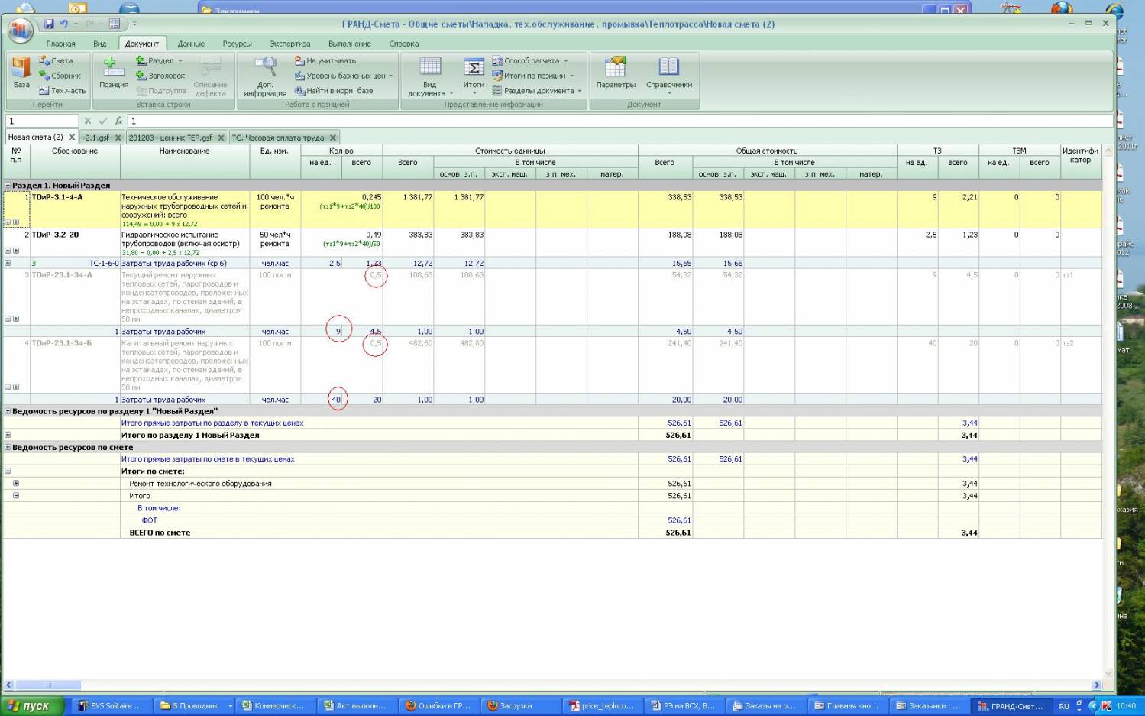
Task: Click the save icon in quick access toolbar
Action: [x=50, y=24]
